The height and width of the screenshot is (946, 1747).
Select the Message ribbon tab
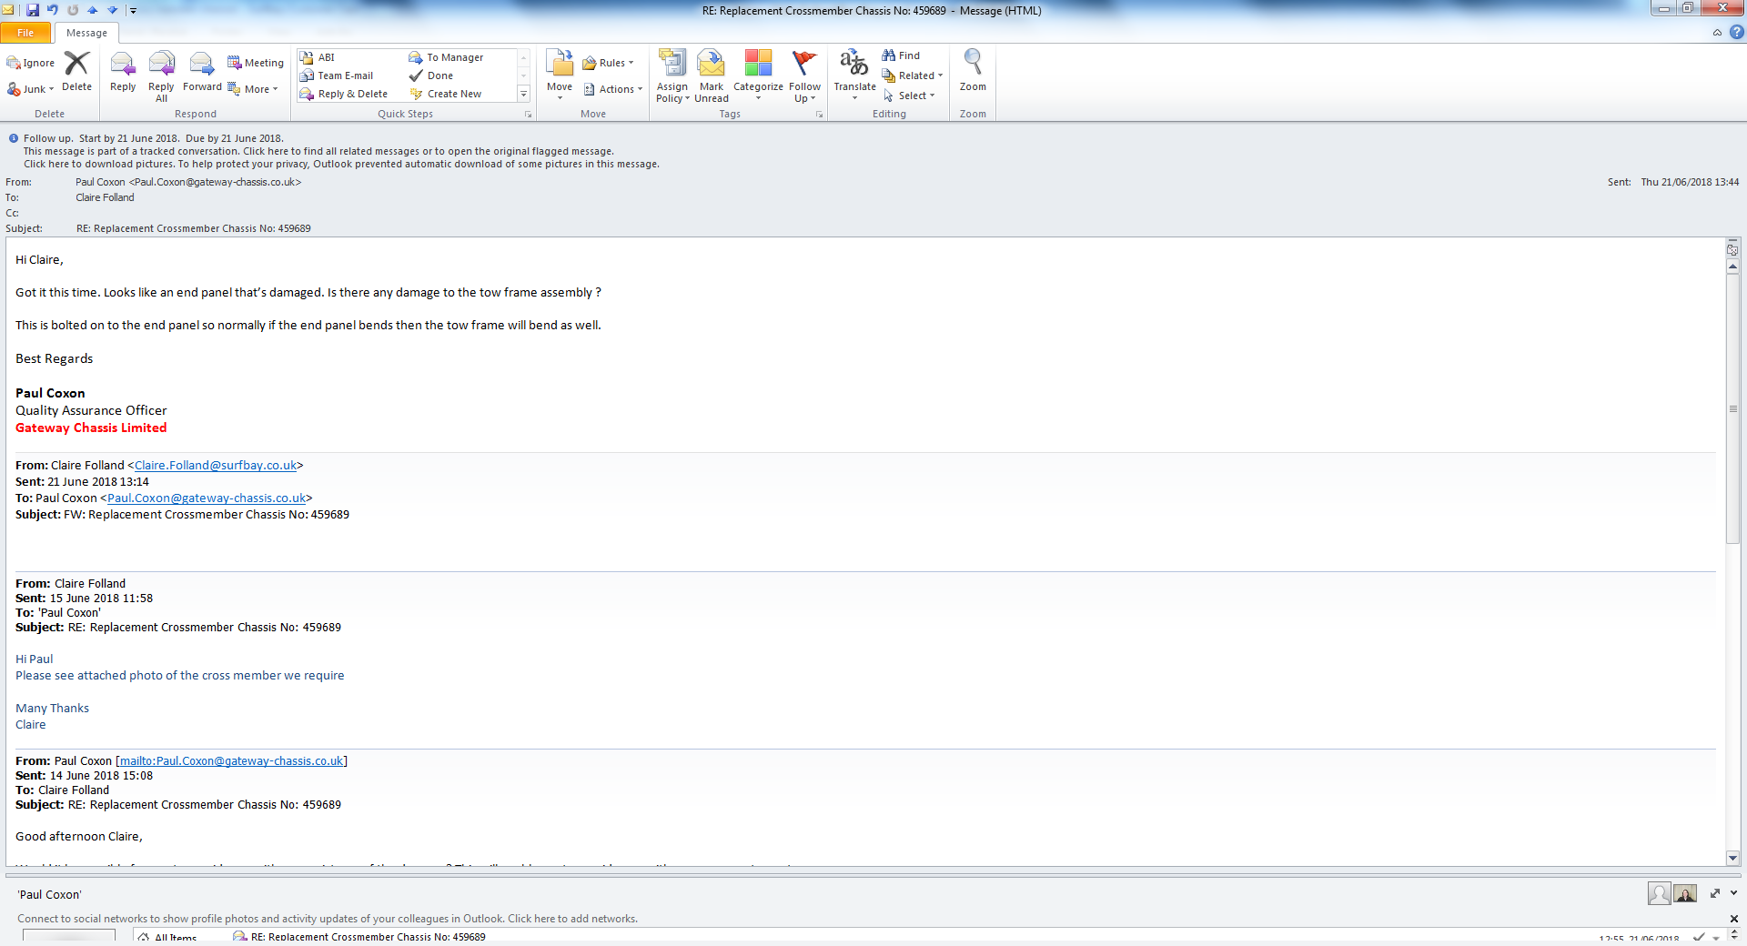[86, 33]
